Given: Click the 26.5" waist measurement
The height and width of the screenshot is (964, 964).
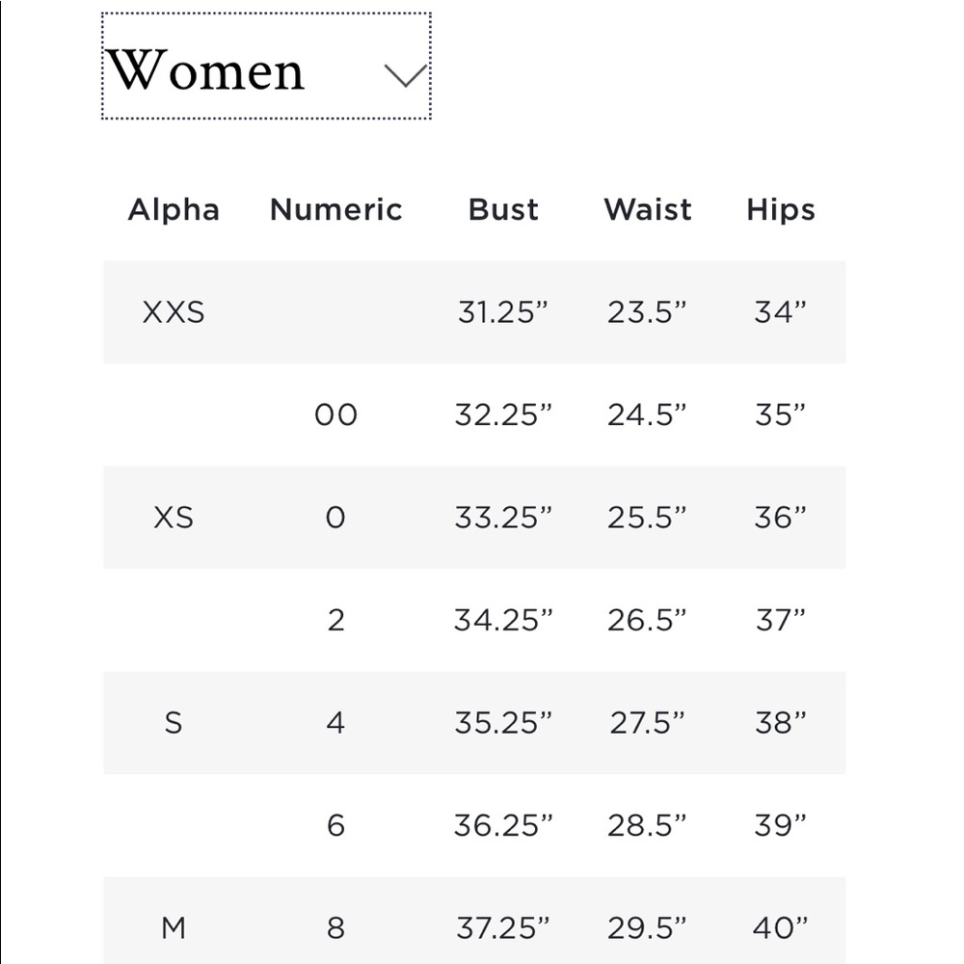Looking at the screenshot, I should [647, 620].
